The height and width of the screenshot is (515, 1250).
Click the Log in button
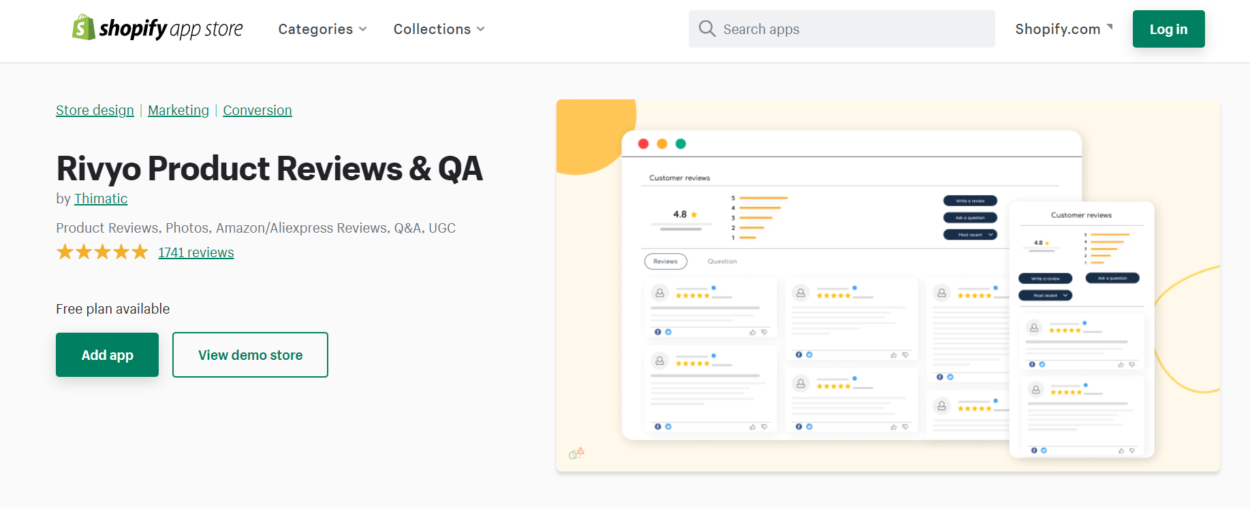coord(1168,29)
